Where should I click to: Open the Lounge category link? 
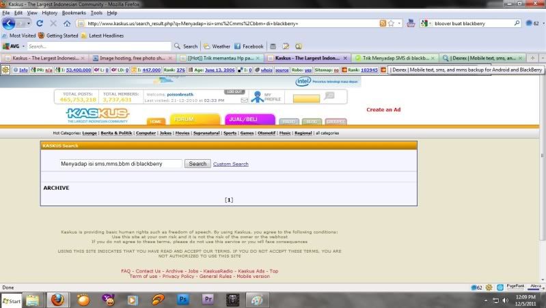tap(90, 133)
